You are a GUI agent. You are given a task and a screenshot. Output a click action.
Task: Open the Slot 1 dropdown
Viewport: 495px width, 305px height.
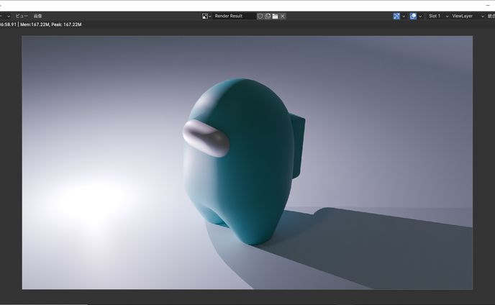(x=438, y=16)
